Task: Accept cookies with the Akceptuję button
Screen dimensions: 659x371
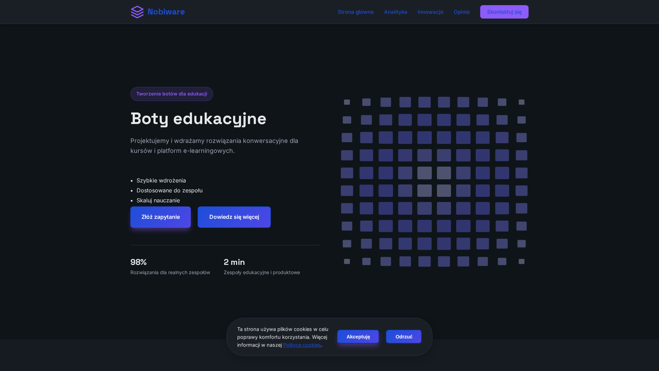Action: point(358,337)
